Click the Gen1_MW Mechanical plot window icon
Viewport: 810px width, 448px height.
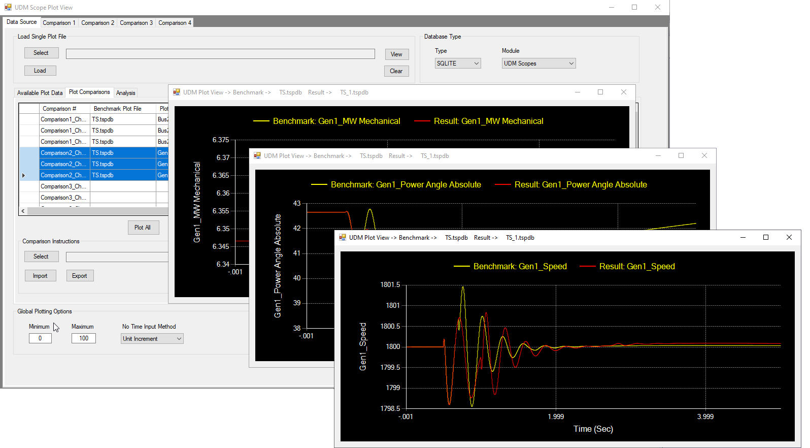(x=177, y=92)
